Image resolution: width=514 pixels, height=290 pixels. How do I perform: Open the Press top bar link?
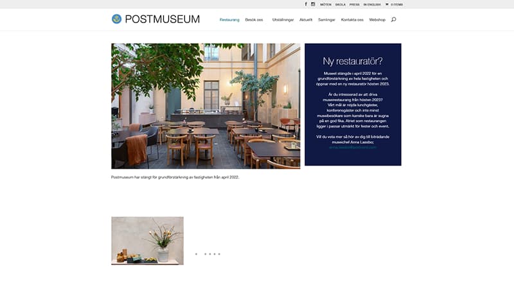(x=355, y=4)
